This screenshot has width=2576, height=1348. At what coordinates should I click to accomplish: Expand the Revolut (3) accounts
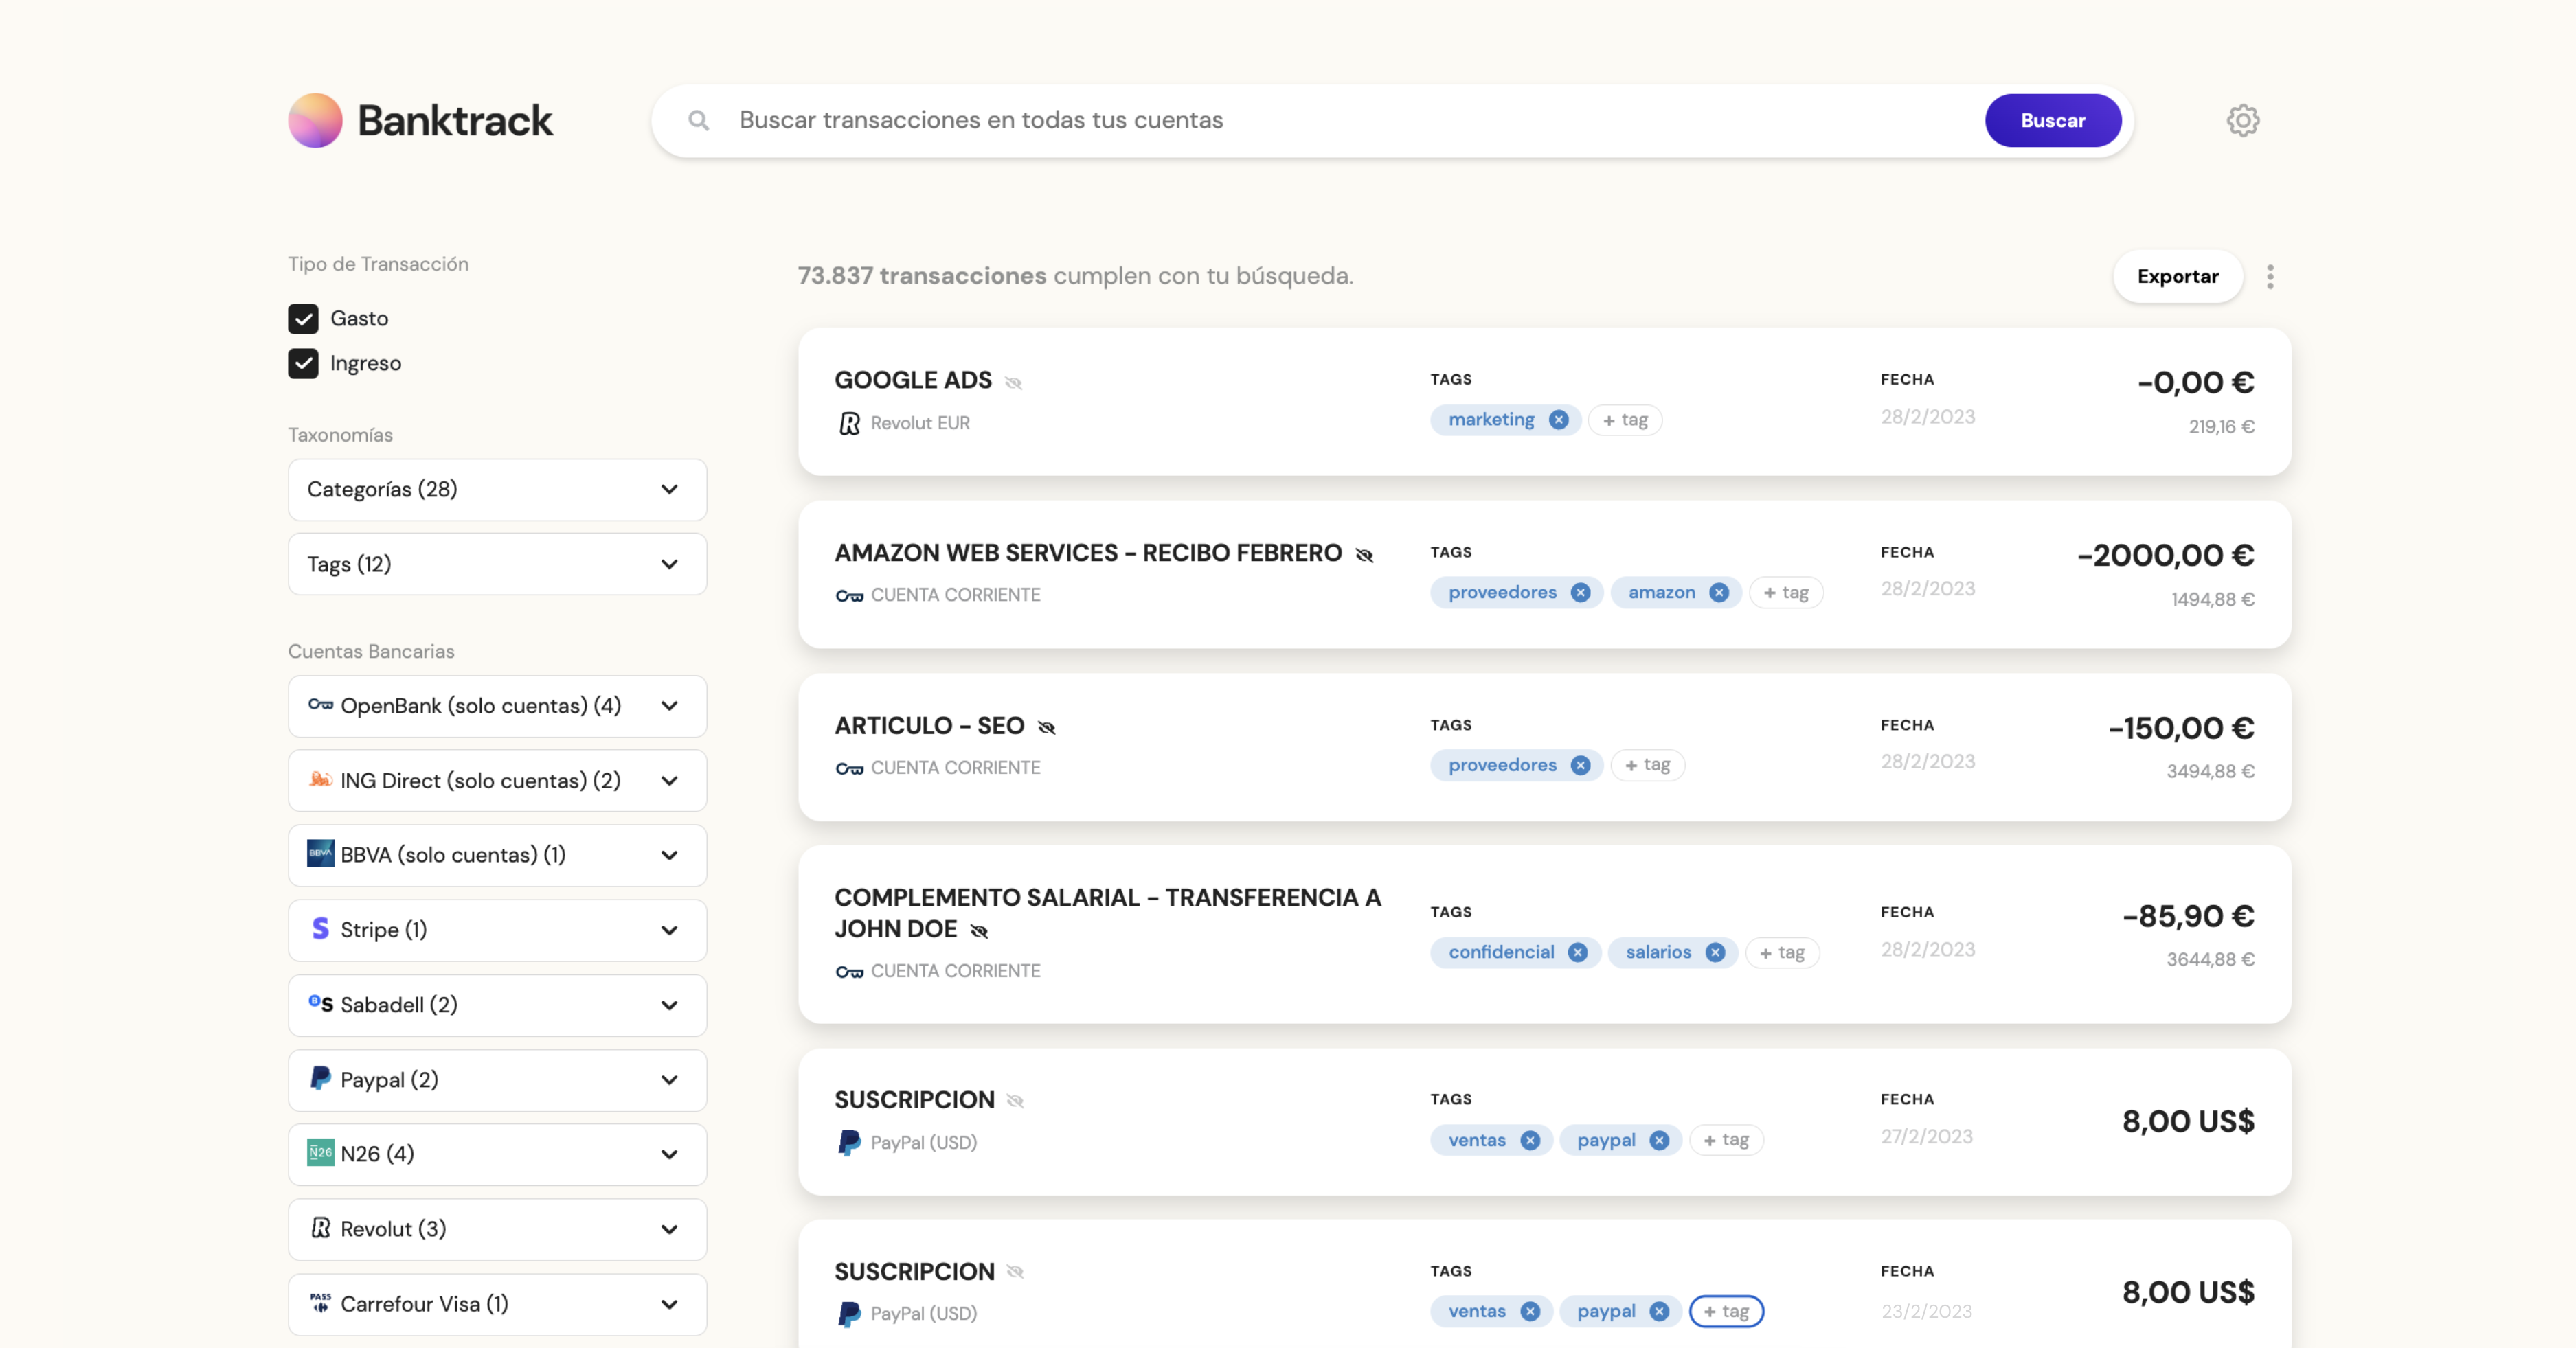[497, 1229]
